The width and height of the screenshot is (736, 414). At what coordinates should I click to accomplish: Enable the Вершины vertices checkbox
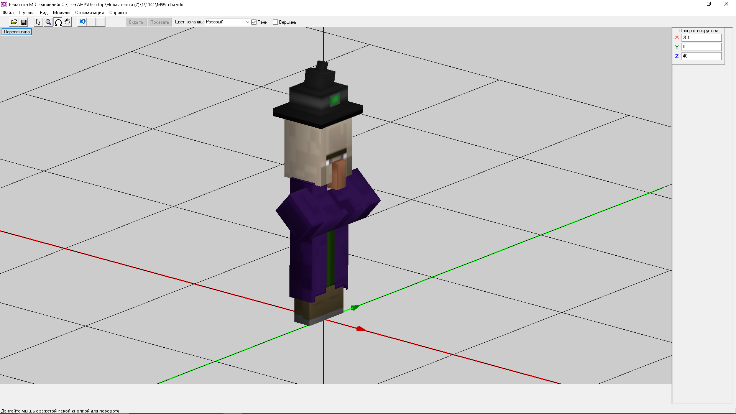(x=275, y=22)
